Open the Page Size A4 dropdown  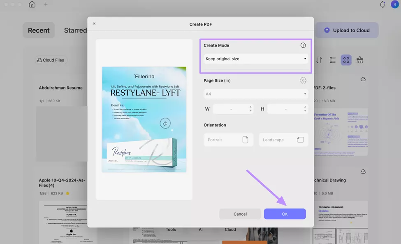point(256,94)
